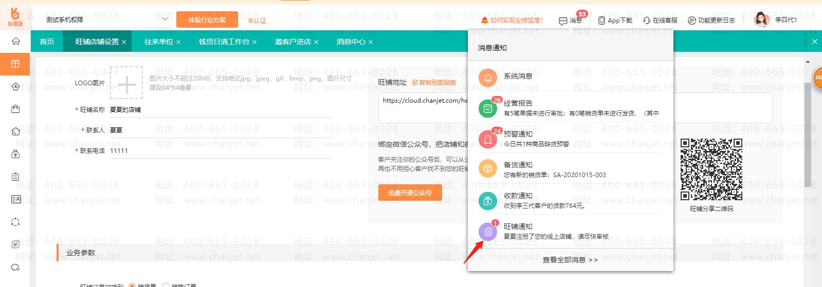Open the home icon in the left sidebar
Screen dimensions: 822x287
click(15, 41)
